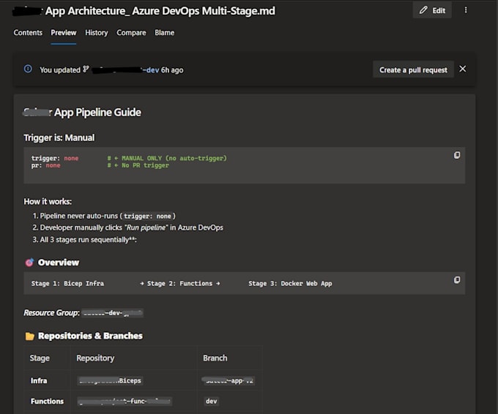Viewport: 498px width, 414px height.
Task: Click the '6h ago' timestamp in banner
Action: point(172,70)
